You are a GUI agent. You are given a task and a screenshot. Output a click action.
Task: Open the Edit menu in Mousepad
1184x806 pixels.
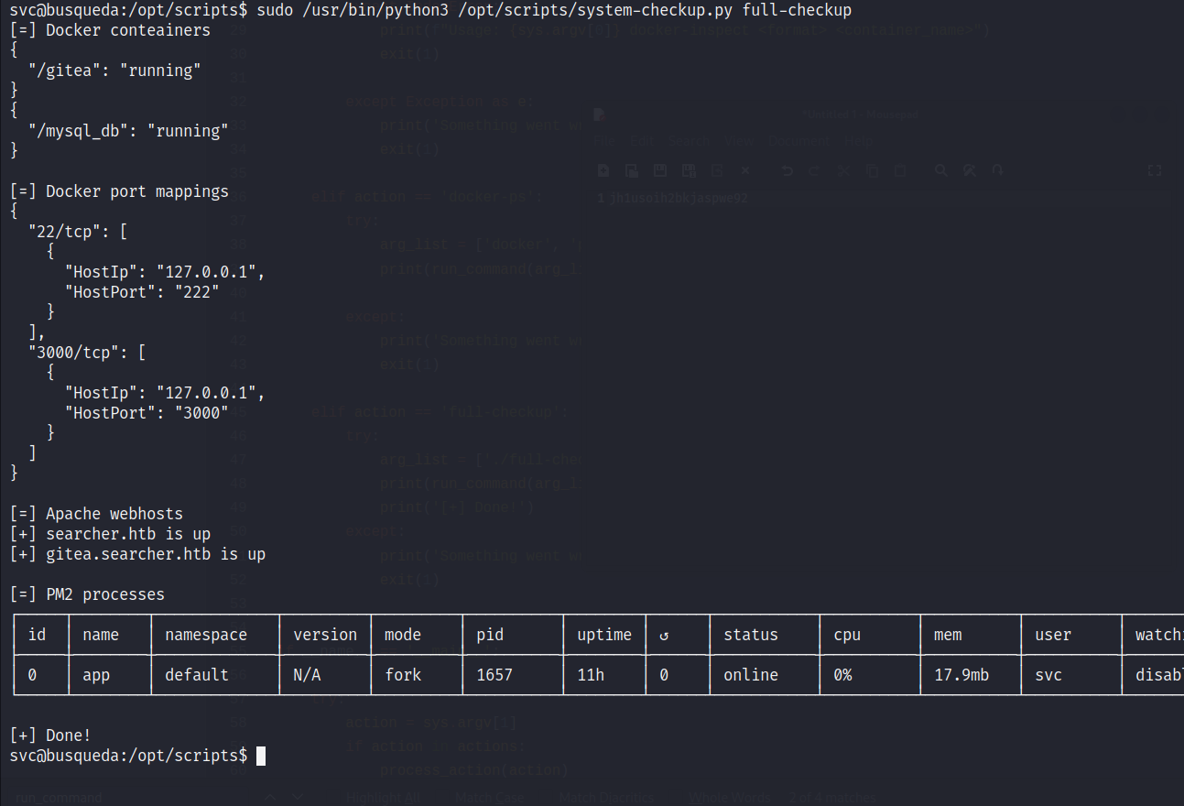[x=642, y=141]
